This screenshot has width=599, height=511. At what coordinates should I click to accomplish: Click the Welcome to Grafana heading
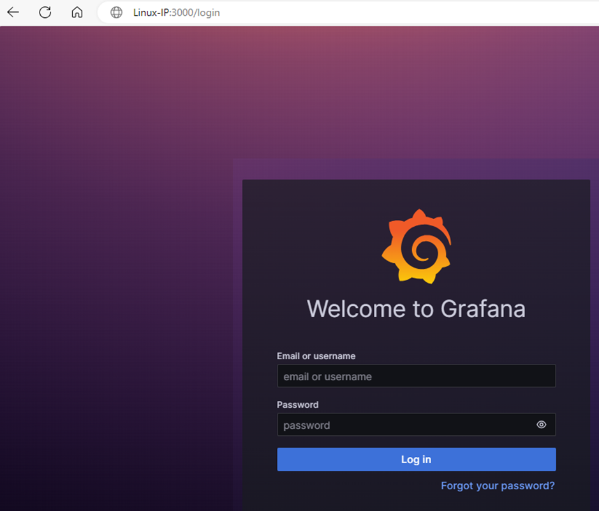coord(416,309)
